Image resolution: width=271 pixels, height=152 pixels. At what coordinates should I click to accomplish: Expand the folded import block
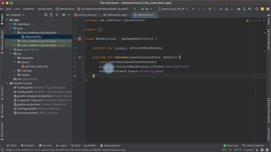[x=100, y=30]
